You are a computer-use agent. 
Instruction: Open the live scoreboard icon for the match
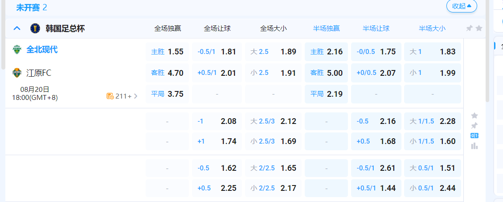pos(474,136)
